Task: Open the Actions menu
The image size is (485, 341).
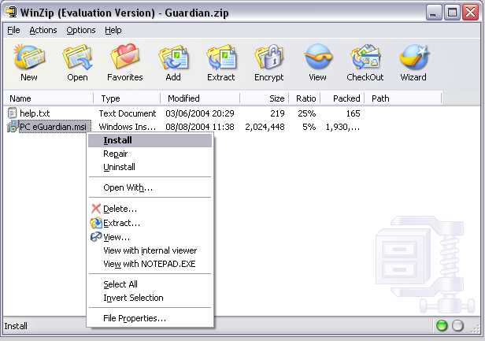Action: pos(43,30)
